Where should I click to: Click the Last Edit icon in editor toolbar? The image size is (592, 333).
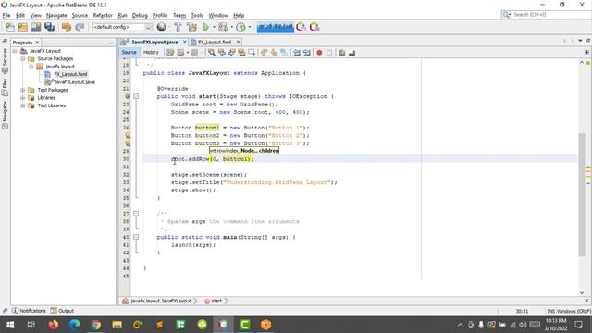(170, 53)
